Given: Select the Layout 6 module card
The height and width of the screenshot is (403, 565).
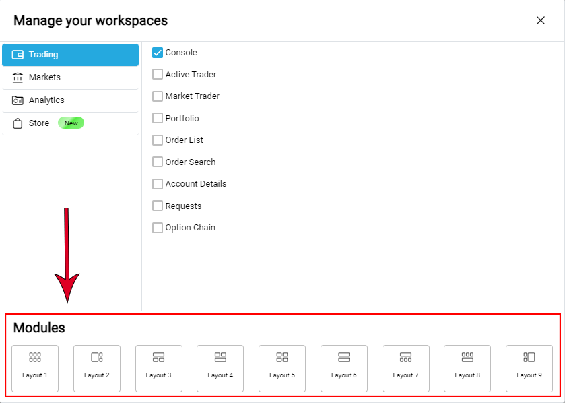Looking at the screenshot, I should point(344,369).
